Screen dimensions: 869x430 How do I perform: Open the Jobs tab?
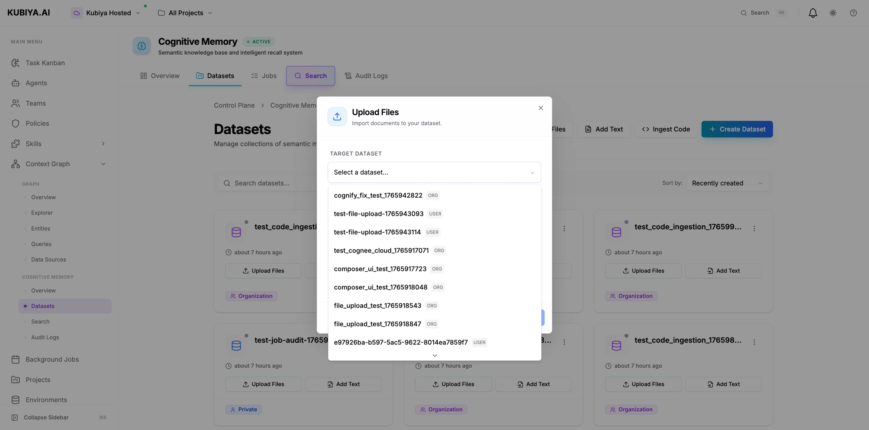pyautogui.click(x=264, y=75)
